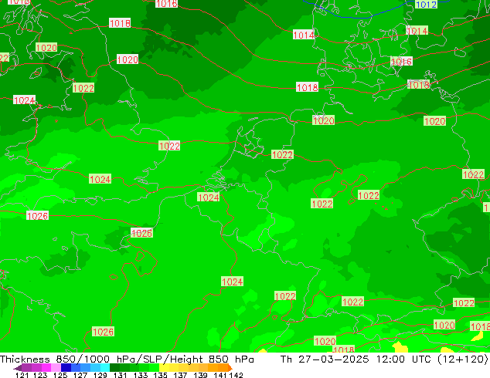Click the legend value 127
The height and width of the screenshot is (378, 490).
tap(80, 375)
